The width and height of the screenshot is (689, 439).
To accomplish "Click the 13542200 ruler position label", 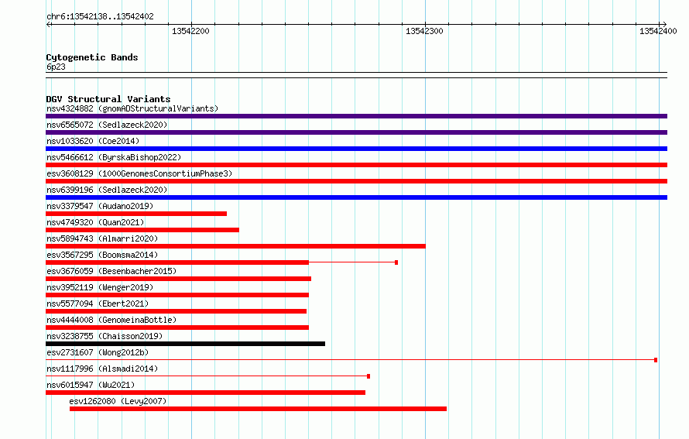I will [x=190, y=31].
